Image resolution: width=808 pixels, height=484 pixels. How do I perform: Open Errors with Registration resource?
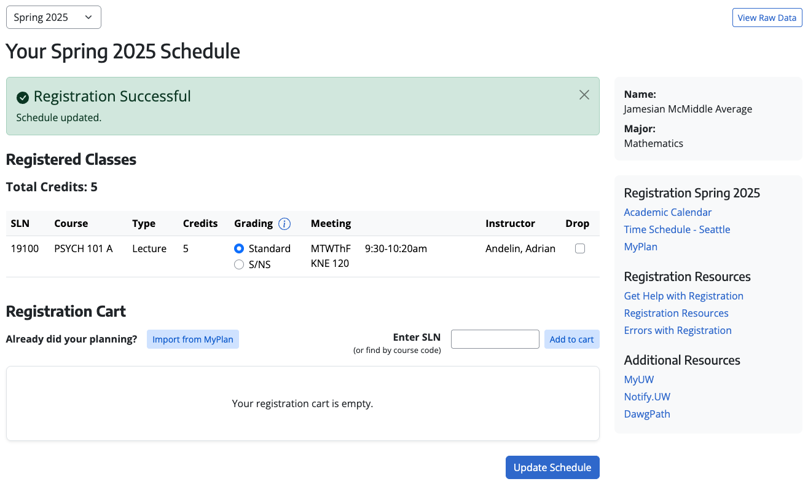678,330
